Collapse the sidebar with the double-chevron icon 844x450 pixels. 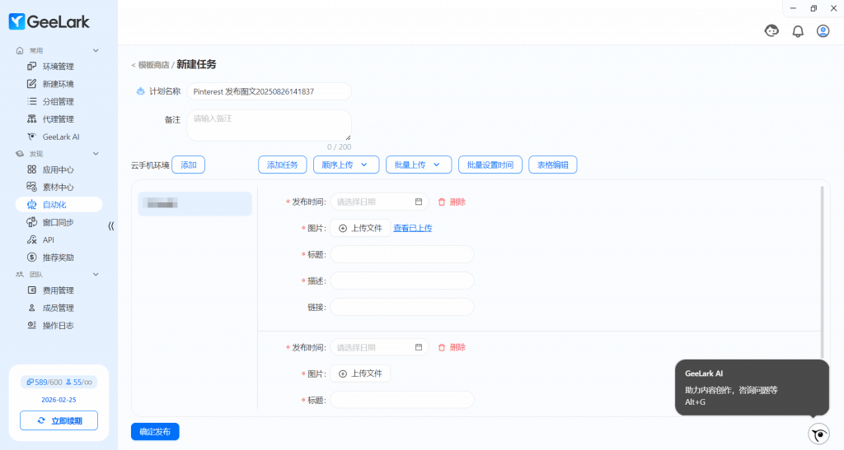point(111,226)
